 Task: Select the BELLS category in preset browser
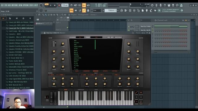pos(76,52)
